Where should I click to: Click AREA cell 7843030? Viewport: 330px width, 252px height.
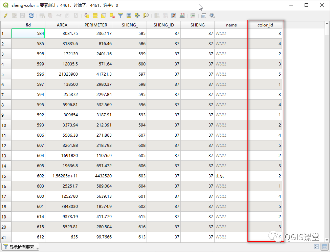(x=62, y=207)
